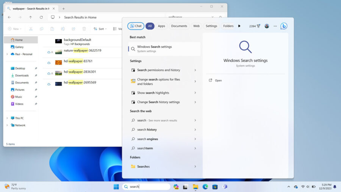Open the Windows Search settings best match

click(164, 49)
